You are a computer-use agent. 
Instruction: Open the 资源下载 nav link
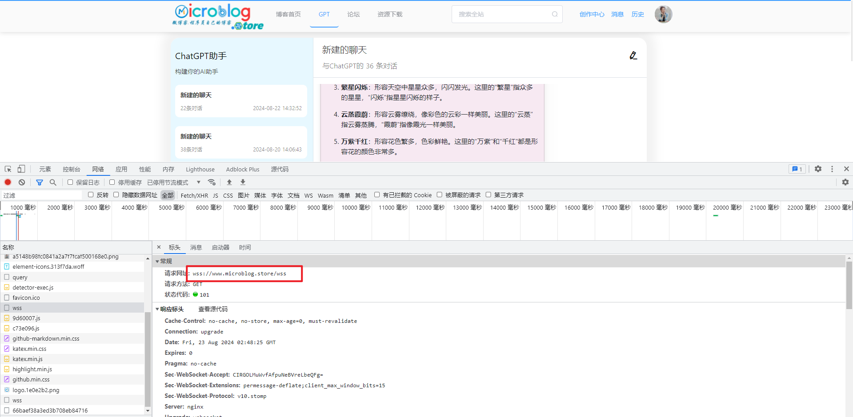click(x=390, y=14)
